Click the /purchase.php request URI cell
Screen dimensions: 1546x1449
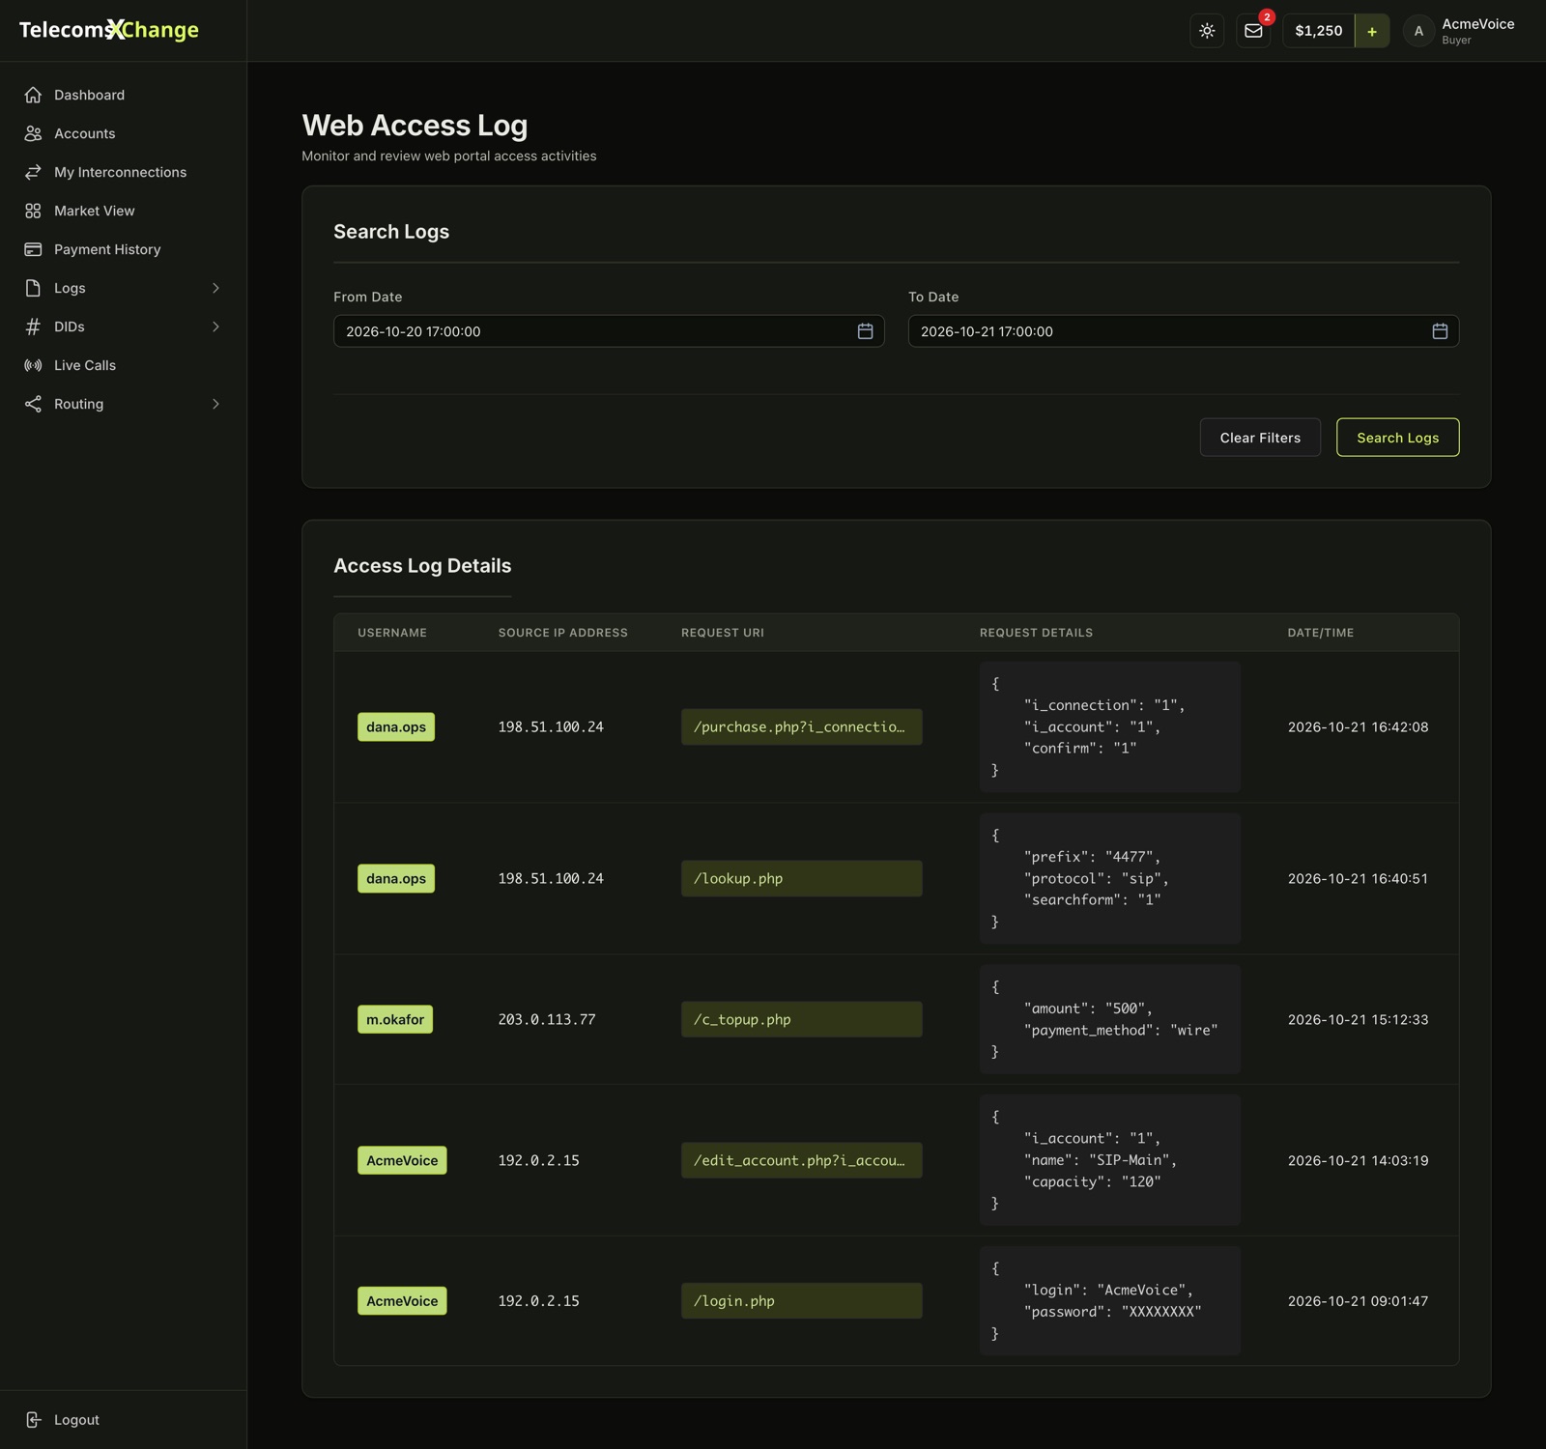[x=801, y=727]
